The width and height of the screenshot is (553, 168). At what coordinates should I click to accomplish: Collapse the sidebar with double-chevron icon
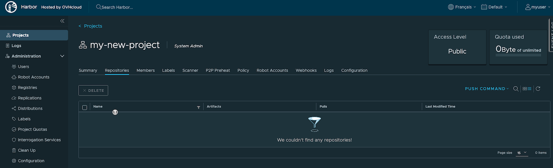tap(62, 21)
